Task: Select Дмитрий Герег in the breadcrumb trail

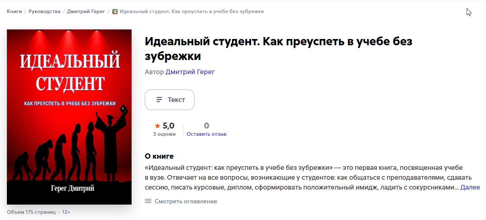Action: tap(86, 11)
